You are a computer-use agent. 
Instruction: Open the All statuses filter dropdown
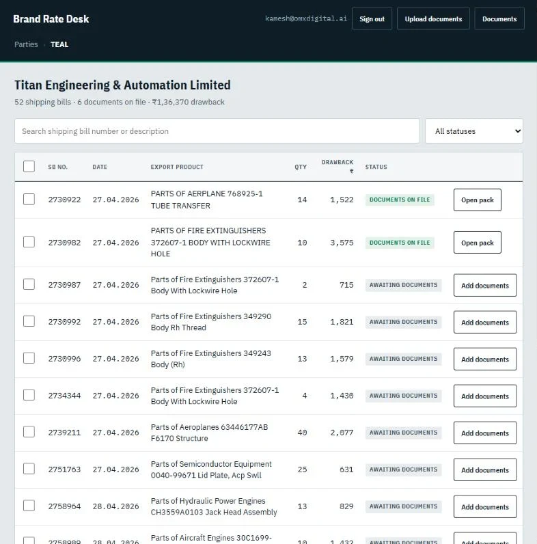pos(474,131)
